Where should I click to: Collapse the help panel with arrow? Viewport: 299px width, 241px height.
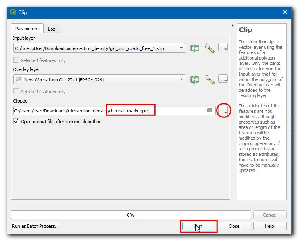tap(232, 26)
